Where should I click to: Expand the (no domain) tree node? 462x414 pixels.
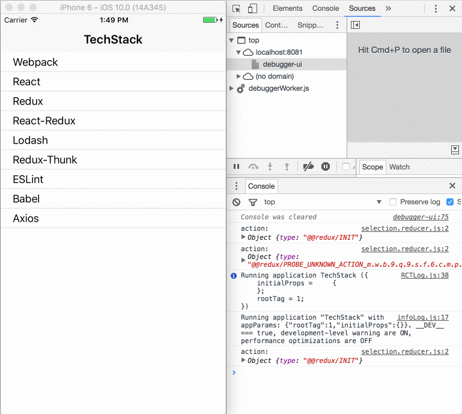(x=239, y=76)
